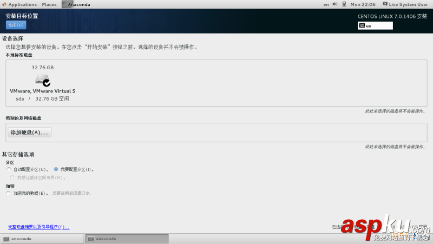
Task: Switch to second anaconda taskbar window
Action: coord(127,239)
